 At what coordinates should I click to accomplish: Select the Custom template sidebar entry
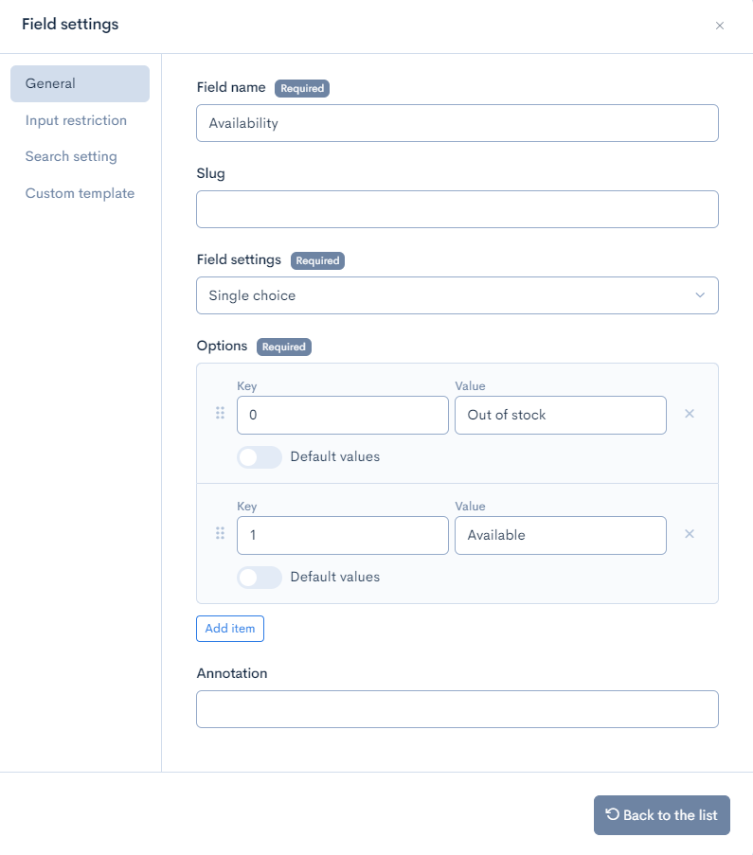coord(80,193)
